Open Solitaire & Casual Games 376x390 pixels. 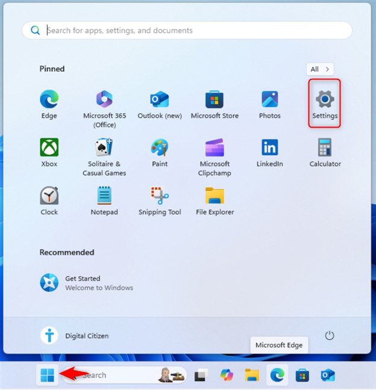104,157
